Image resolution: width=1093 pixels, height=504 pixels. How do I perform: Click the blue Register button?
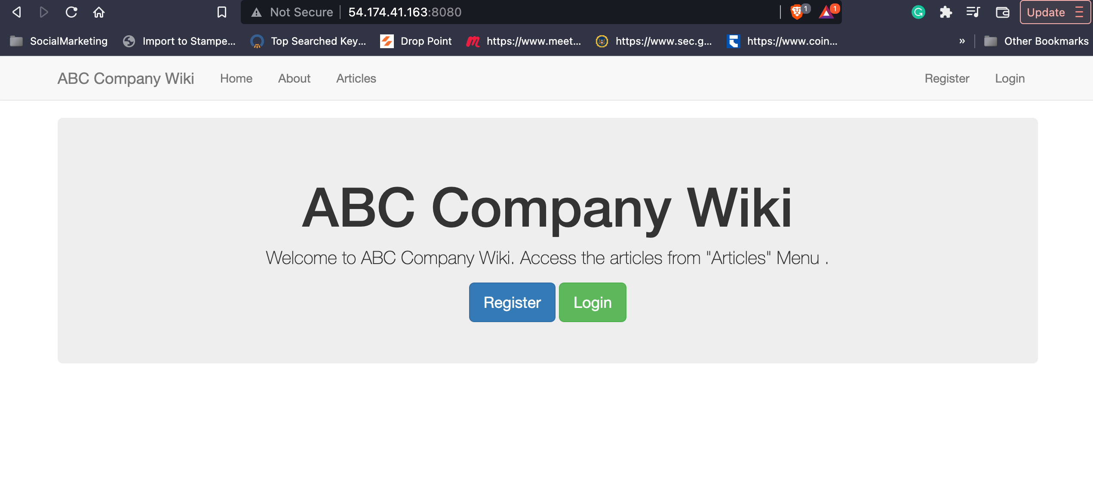pos(512,302)
